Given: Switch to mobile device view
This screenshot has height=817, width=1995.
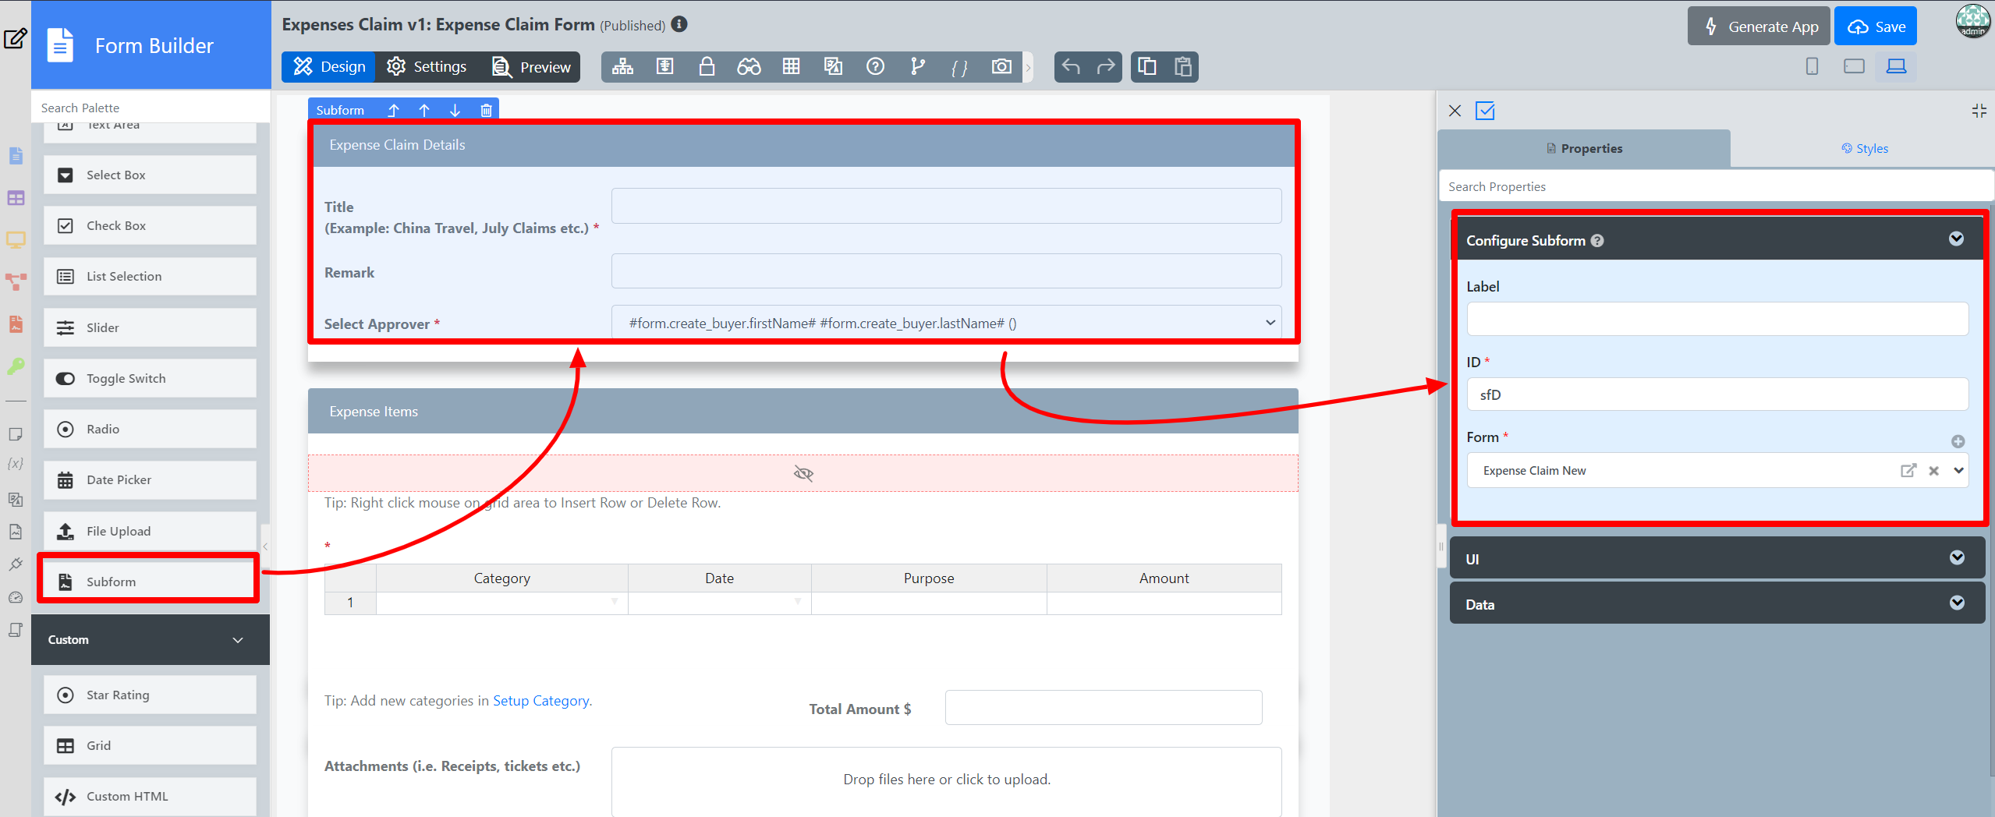Looking at the screenshot, I should pyautogui.click(x=1812, y=66).
